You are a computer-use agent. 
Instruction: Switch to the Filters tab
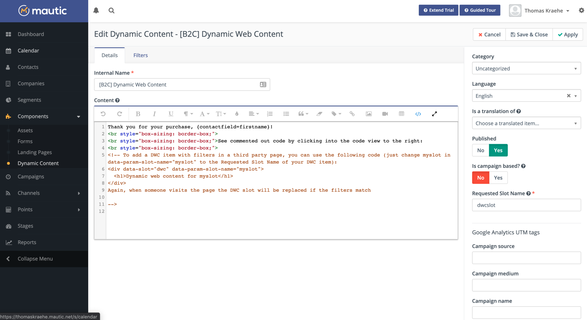tap(140, 55)
